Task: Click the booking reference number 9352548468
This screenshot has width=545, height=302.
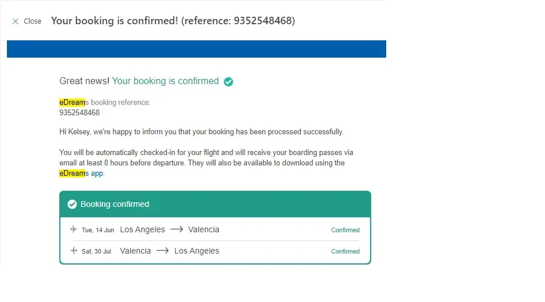Action: pyautogui.click(x=79, y=112)
